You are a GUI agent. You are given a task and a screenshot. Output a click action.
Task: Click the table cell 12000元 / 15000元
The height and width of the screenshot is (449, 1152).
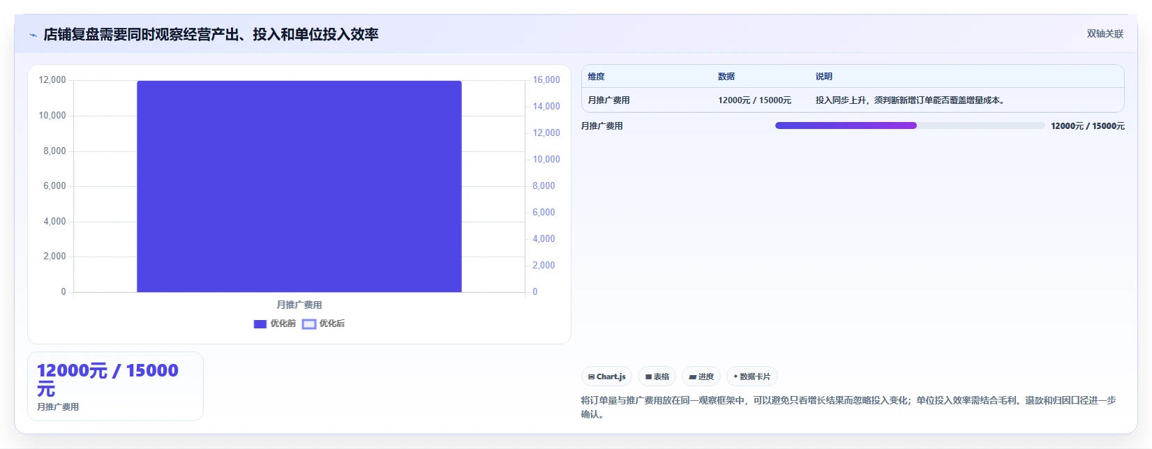click(x=755, y=100)
